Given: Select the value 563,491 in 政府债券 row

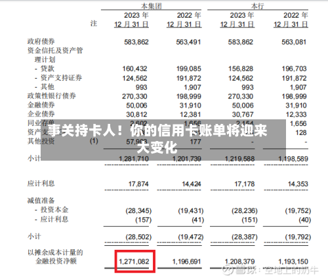Looking at the screenshot, I should (188, 42).
